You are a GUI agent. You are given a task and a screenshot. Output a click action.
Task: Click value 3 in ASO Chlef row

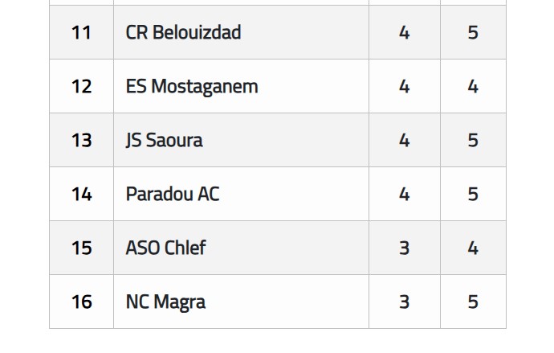(x=405, y=248)
